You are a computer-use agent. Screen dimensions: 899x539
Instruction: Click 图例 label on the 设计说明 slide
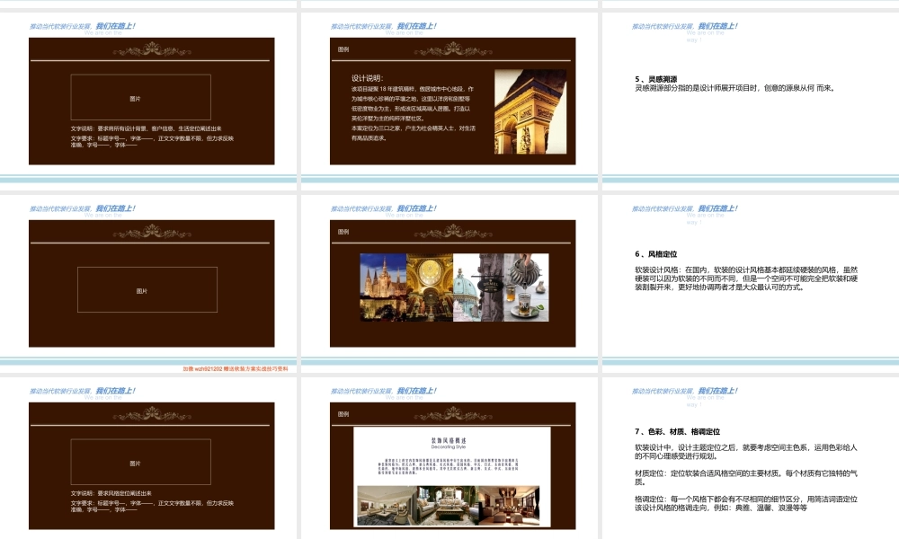click(343, 49)
